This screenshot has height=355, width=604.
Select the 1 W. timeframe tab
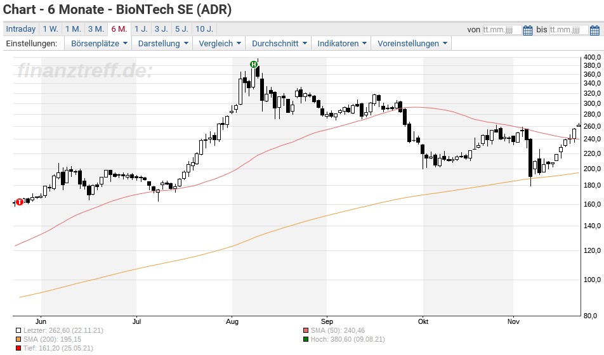point(50,29)
